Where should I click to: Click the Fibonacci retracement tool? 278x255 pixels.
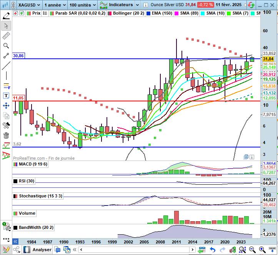6,86
